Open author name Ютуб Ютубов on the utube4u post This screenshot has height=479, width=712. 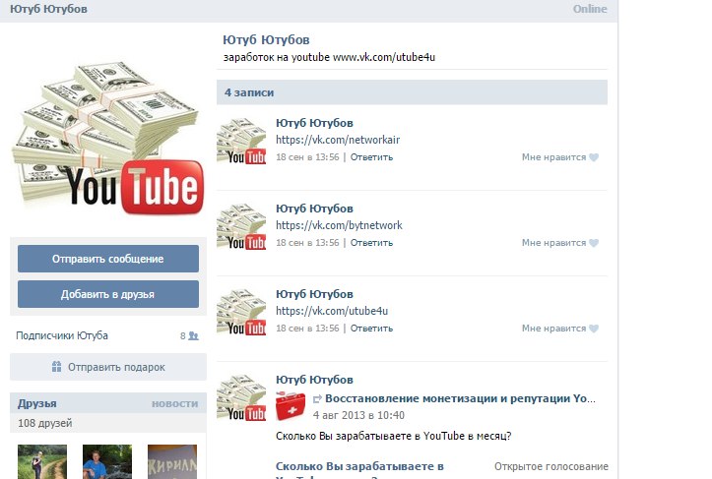(314, 294)
